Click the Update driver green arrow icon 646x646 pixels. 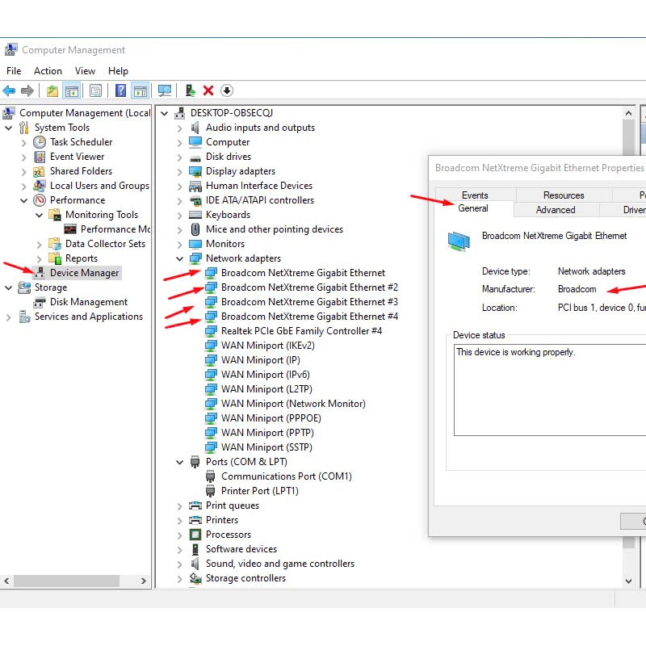[191, 90]
